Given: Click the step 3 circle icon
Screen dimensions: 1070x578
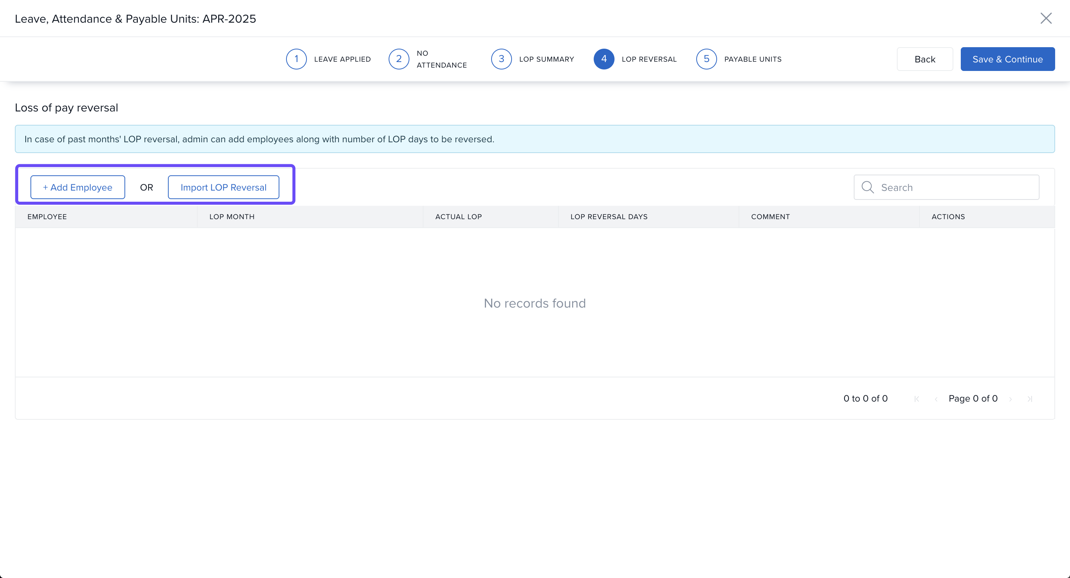Looking at the screenshot, I should point(501,59).
